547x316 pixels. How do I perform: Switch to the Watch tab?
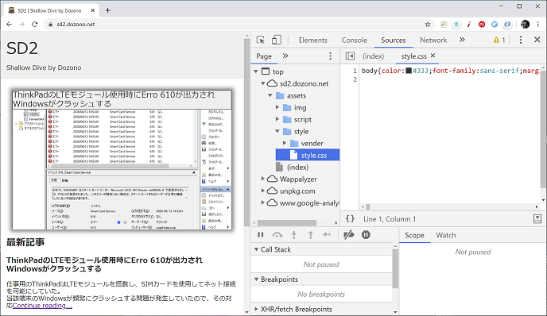(x=446, y=235)
